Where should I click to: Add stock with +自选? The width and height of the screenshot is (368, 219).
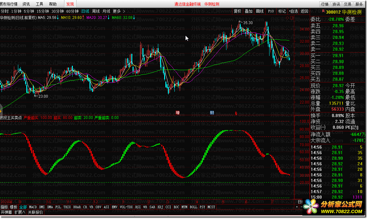point(293,11)
